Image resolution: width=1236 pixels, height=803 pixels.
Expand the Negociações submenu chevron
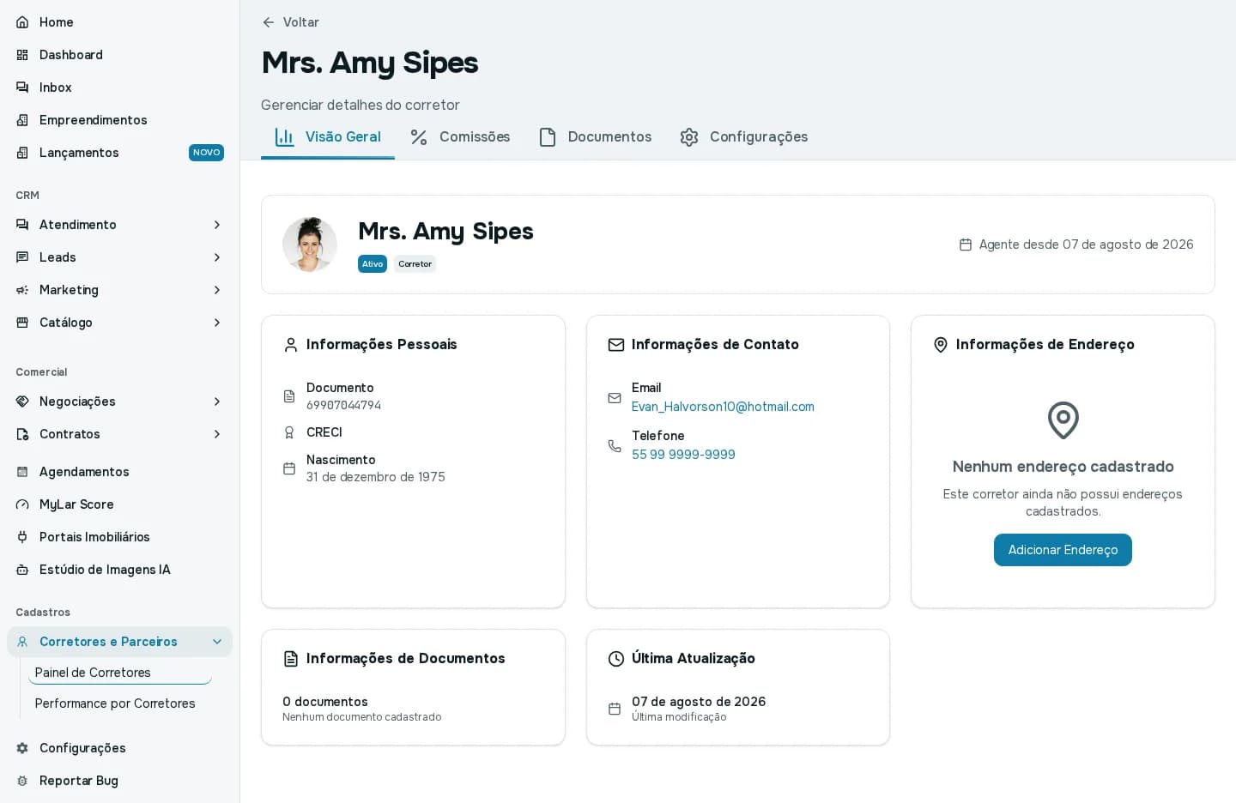point(217,401)
